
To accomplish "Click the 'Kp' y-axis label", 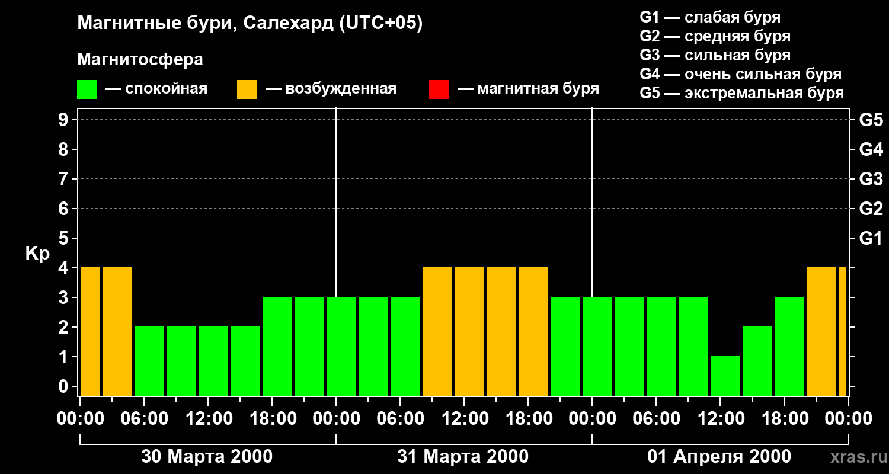I will (x=38, y=254).
